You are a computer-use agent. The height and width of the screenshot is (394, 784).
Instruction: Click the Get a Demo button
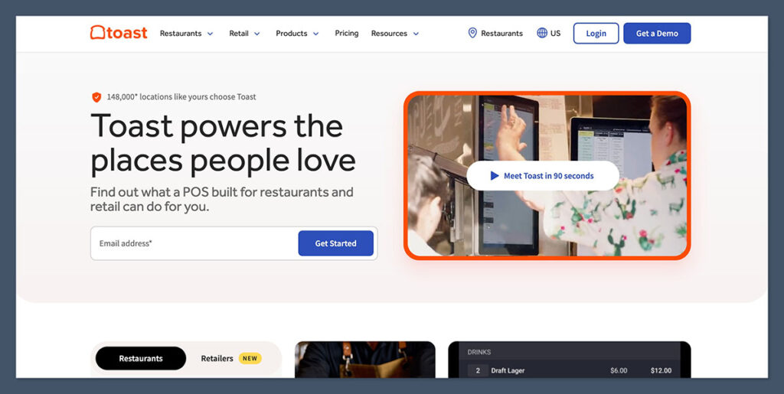pos(657,34)
